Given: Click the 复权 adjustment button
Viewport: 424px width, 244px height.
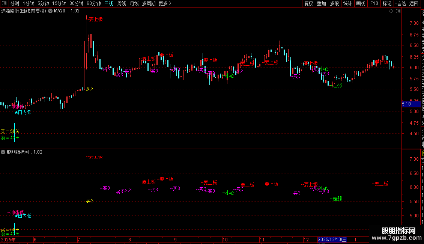Looking at the screenshot, I should (308, 3).
